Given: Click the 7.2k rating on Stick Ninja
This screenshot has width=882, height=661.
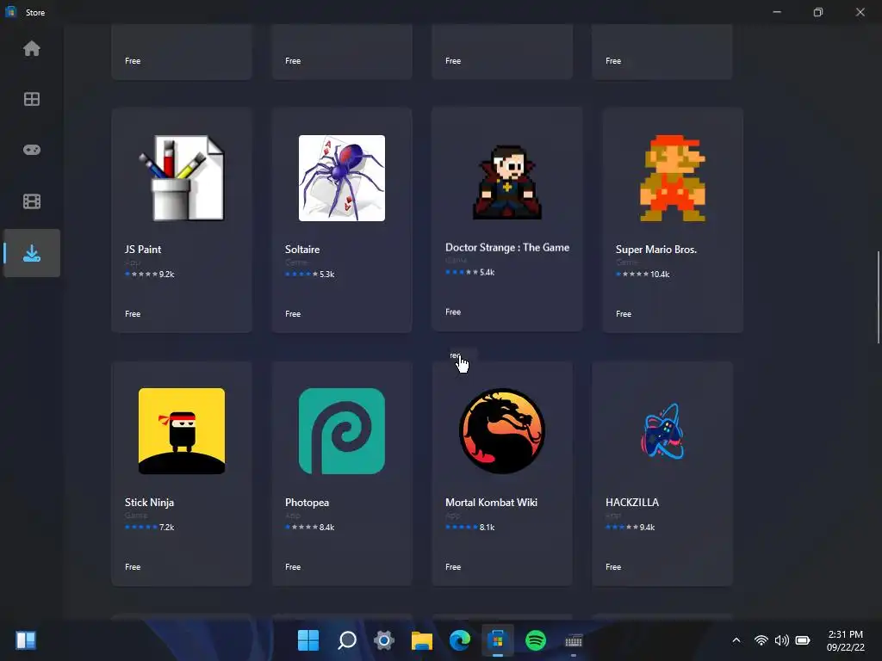Looking at the screenshot, I should 166,528.
